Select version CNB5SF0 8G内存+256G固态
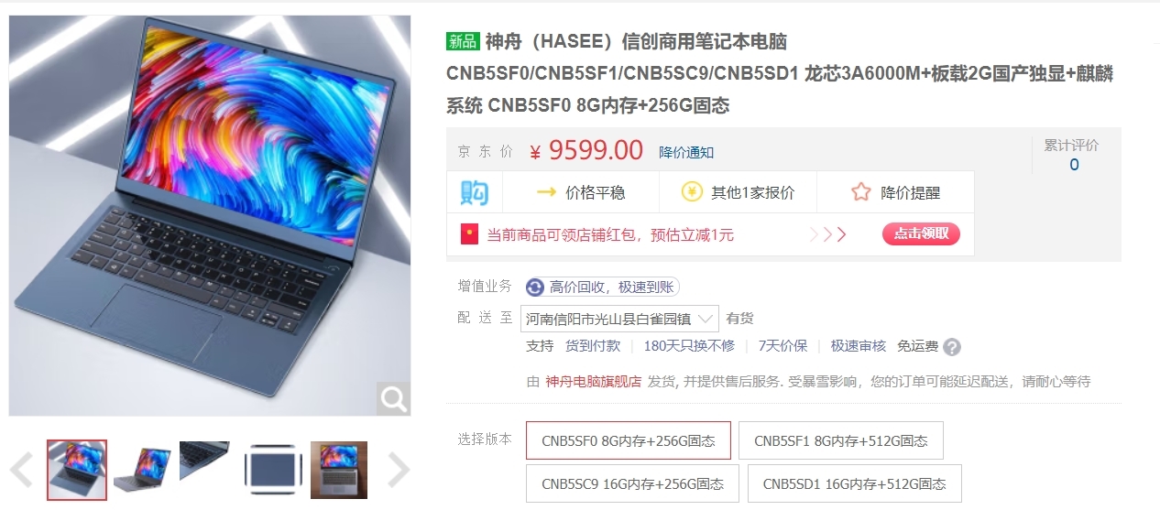Screen dimensions: 1160x510 tap(629, 440)
